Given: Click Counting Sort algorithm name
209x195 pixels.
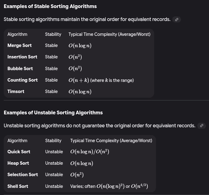Looking at the screenshot, I should point(23,80).
